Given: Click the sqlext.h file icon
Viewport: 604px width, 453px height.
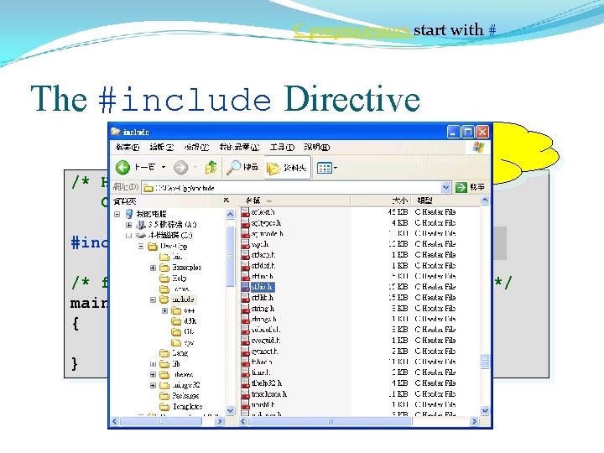Looking at the screenshot, I should (245, 212).
